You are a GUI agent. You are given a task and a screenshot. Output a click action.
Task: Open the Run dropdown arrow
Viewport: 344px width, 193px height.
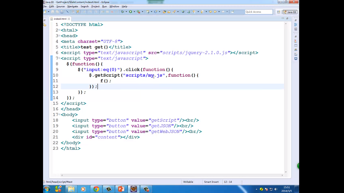tap(134, 12)
